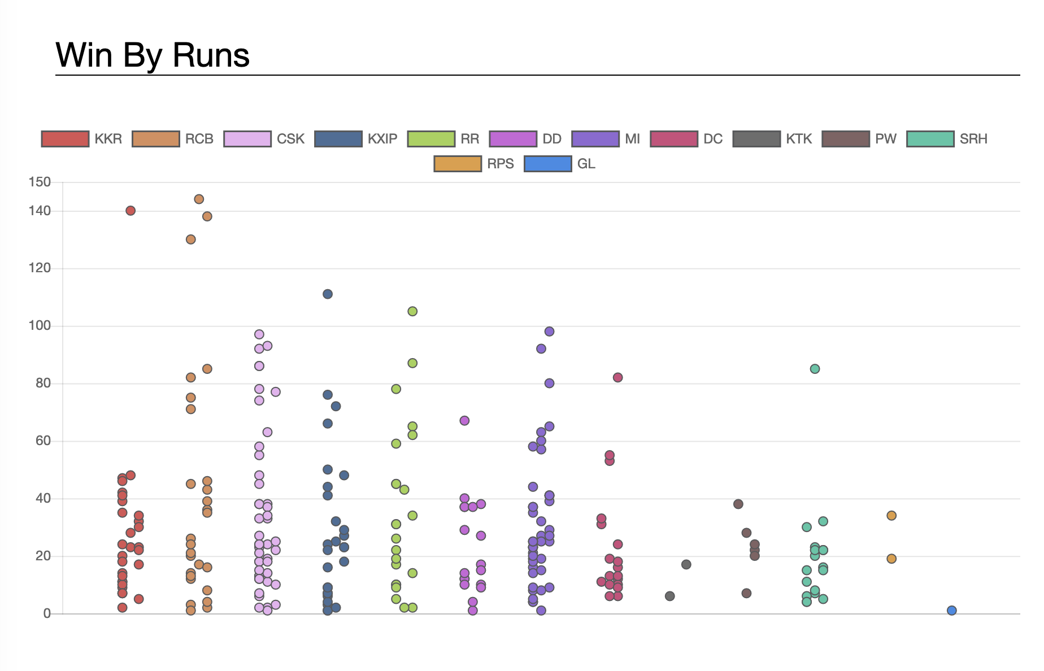Toggle the RR green legend swatch
The image size is (1044, 671).
pyautogui.click(x=431, y=139)
